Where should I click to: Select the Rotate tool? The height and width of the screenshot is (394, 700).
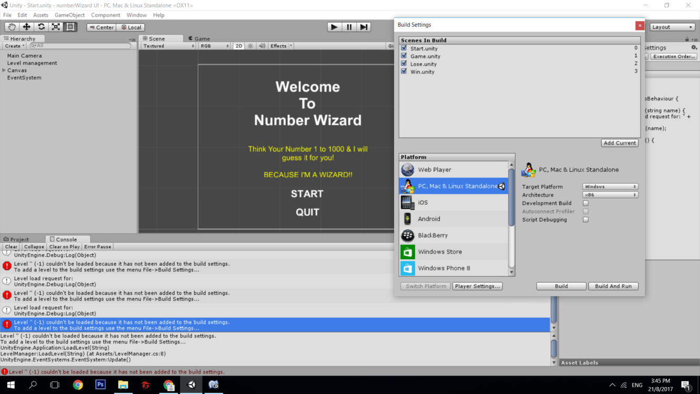tap(41, 27)
